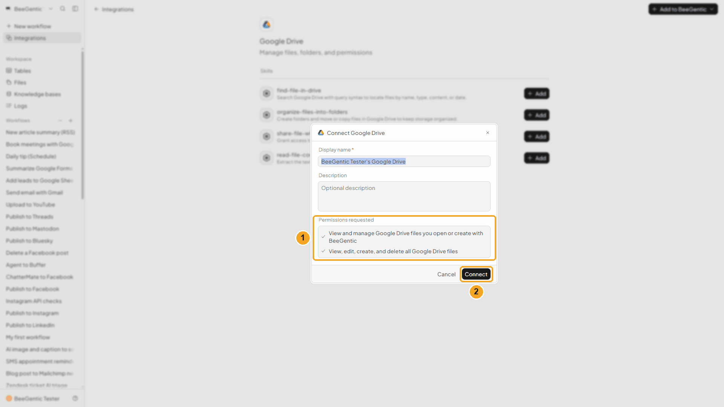This screenshot has width=724, height=407.
Task: Add the find-file-in-drive skill
Action: 537,93
